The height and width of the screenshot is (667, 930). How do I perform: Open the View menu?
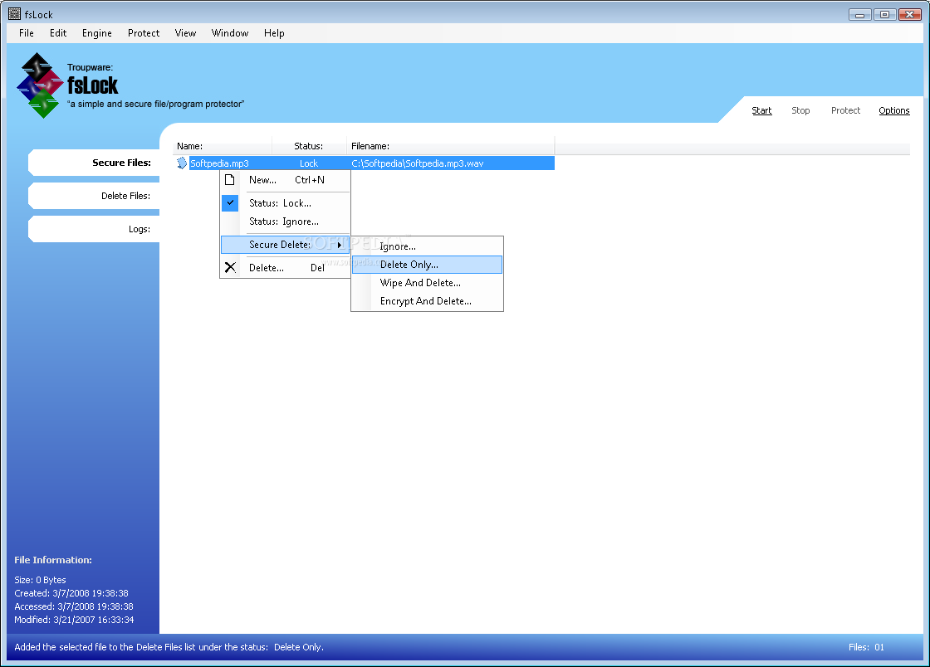tap(185, 33)
